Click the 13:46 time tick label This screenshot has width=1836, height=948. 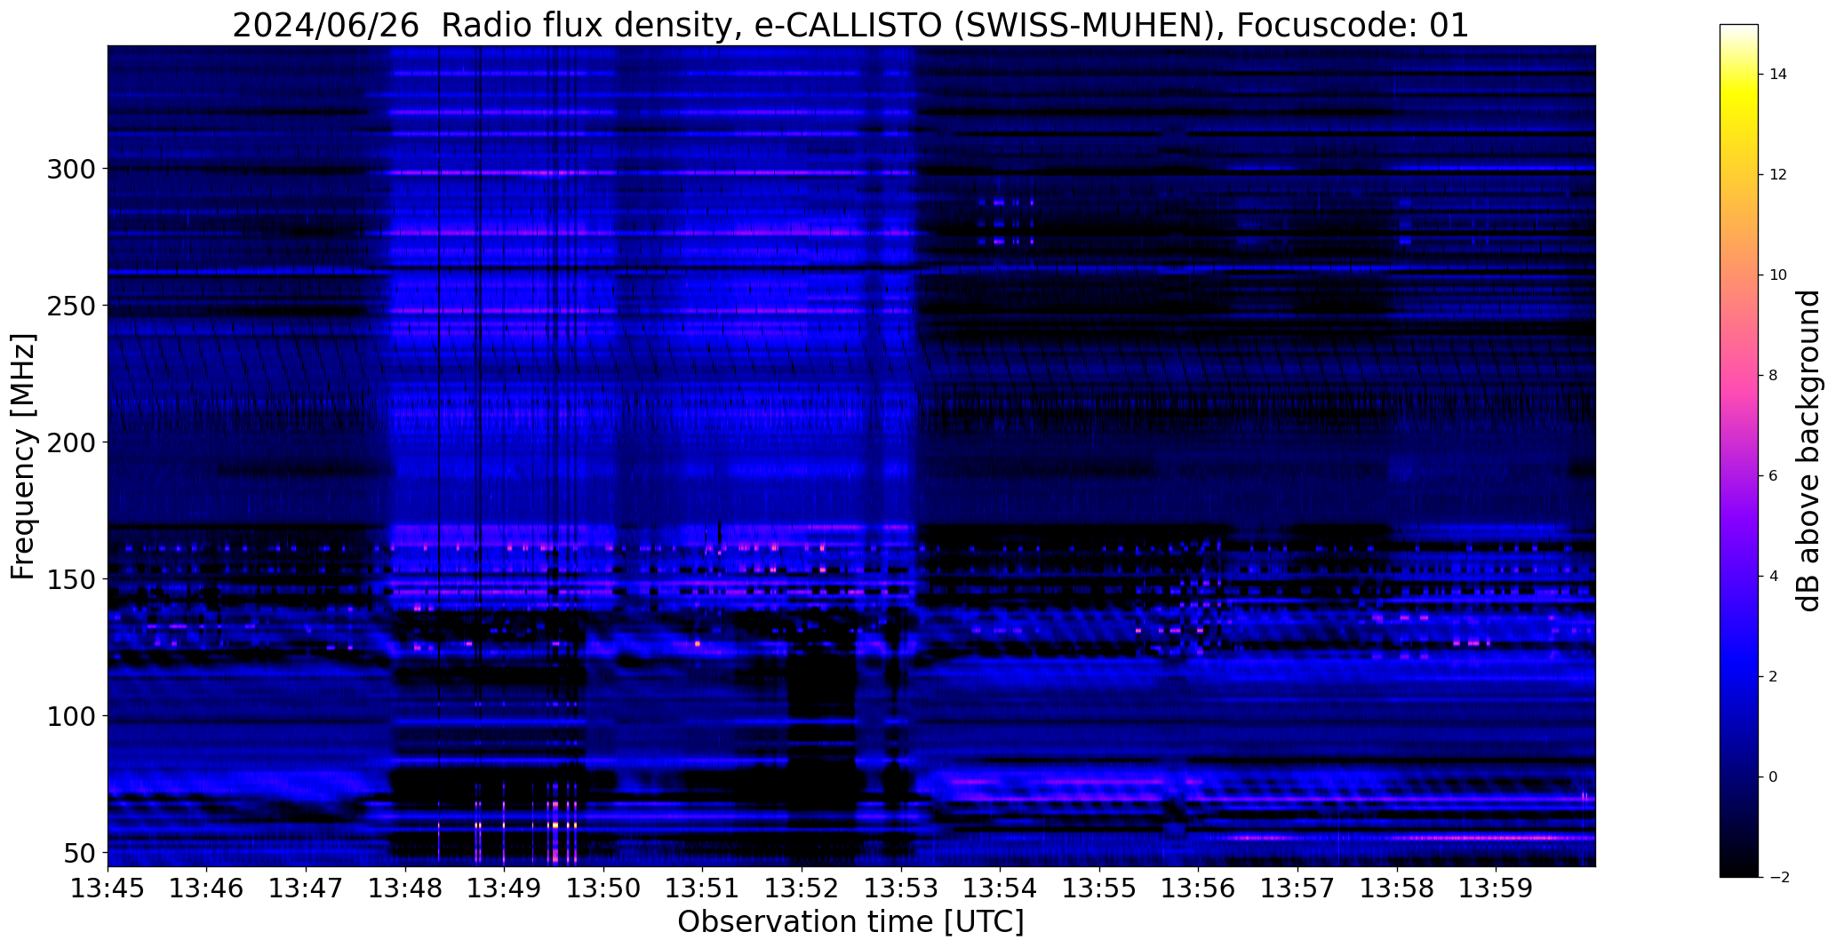point(207,888)
